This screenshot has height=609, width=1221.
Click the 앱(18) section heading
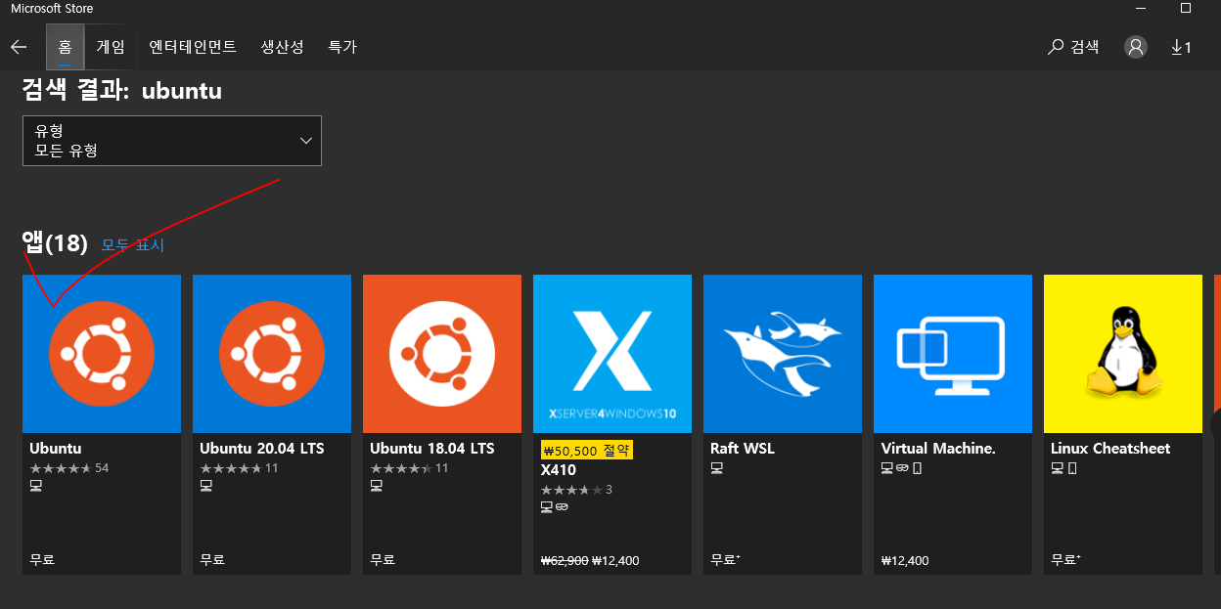coord(56,242)
